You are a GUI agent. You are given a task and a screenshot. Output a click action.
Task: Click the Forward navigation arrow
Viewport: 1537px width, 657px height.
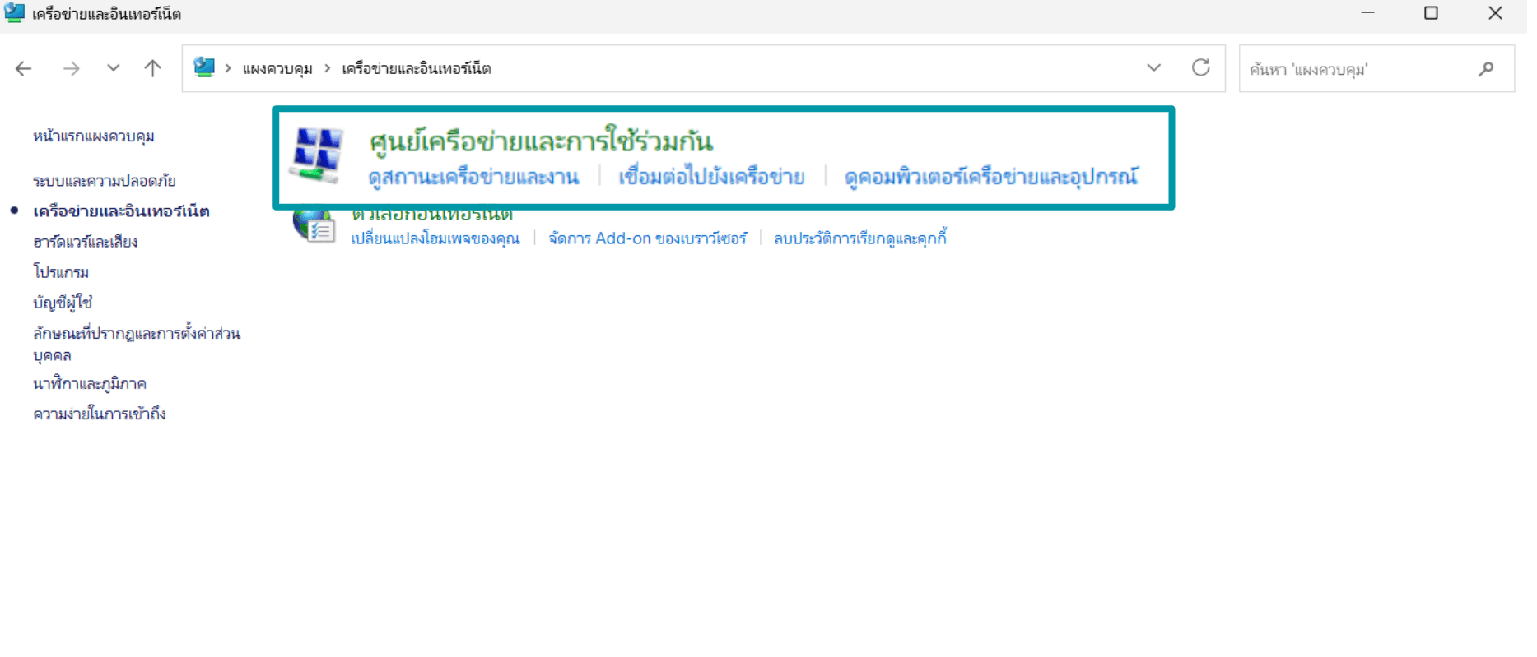tap(72, 69)
